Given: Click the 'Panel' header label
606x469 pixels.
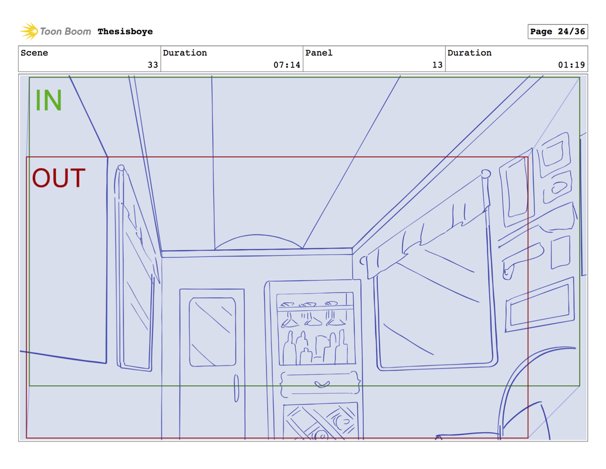Looking at the screenshot, I should click(319, 53).
